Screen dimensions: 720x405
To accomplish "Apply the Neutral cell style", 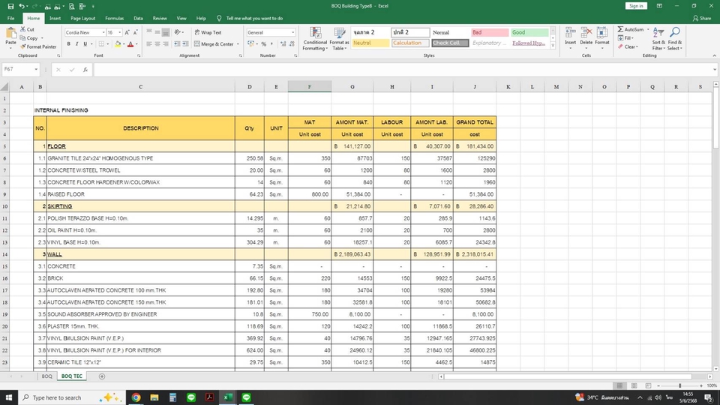I will point(370,43).
